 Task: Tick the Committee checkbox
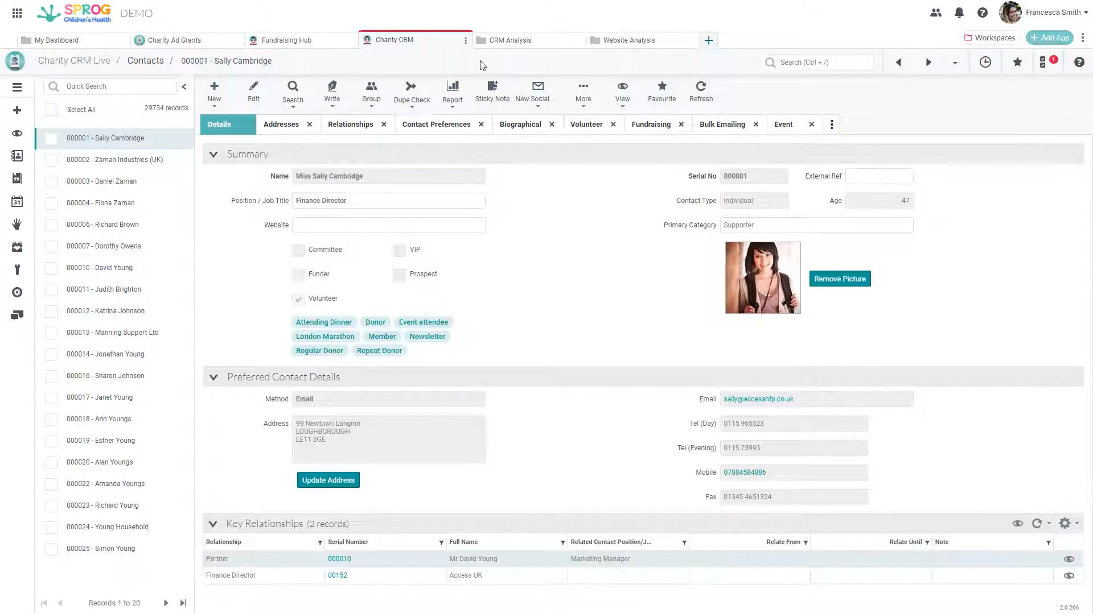click(x=298, y=250)
